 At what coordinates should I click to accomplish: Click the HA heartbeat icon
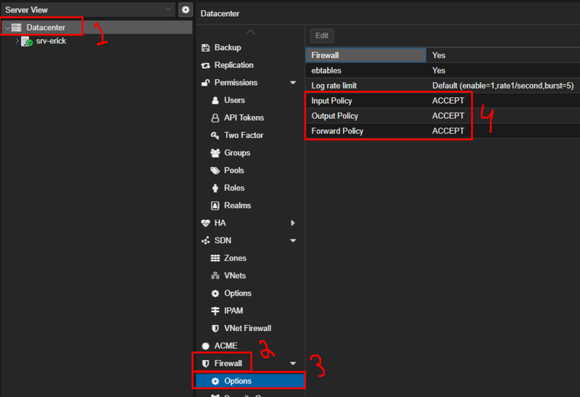pyautogui.click(x=205, y=223)
